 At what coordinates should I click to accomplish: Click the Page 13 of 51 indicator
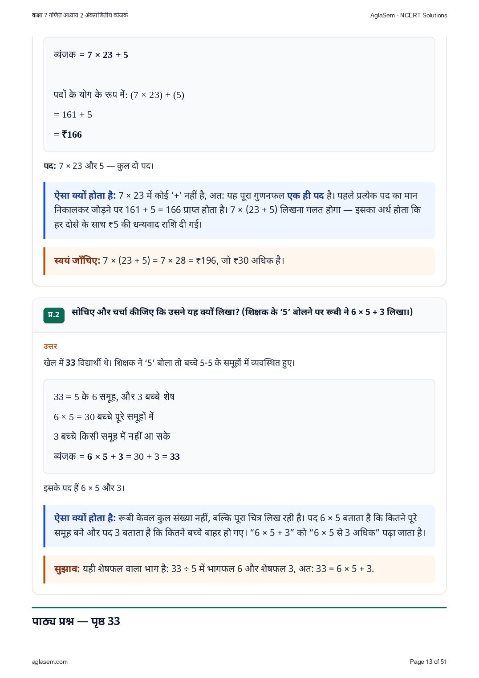[428, 662]
